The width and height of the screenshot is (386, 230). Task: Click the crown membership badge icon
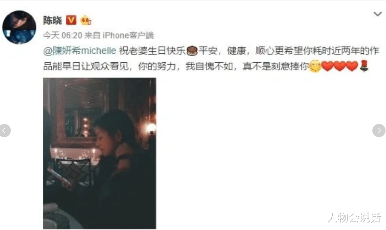tap(86, 20)
